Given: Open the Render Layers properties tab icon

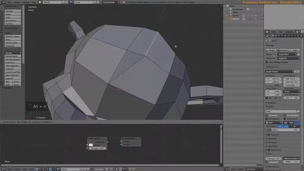Looking at the screenshot, I should point(276,36).
